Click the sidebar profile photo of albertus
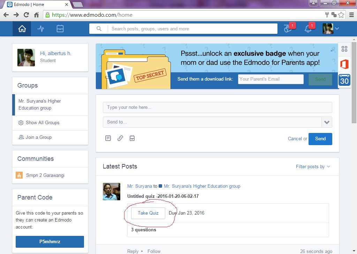 coord(26,58)
